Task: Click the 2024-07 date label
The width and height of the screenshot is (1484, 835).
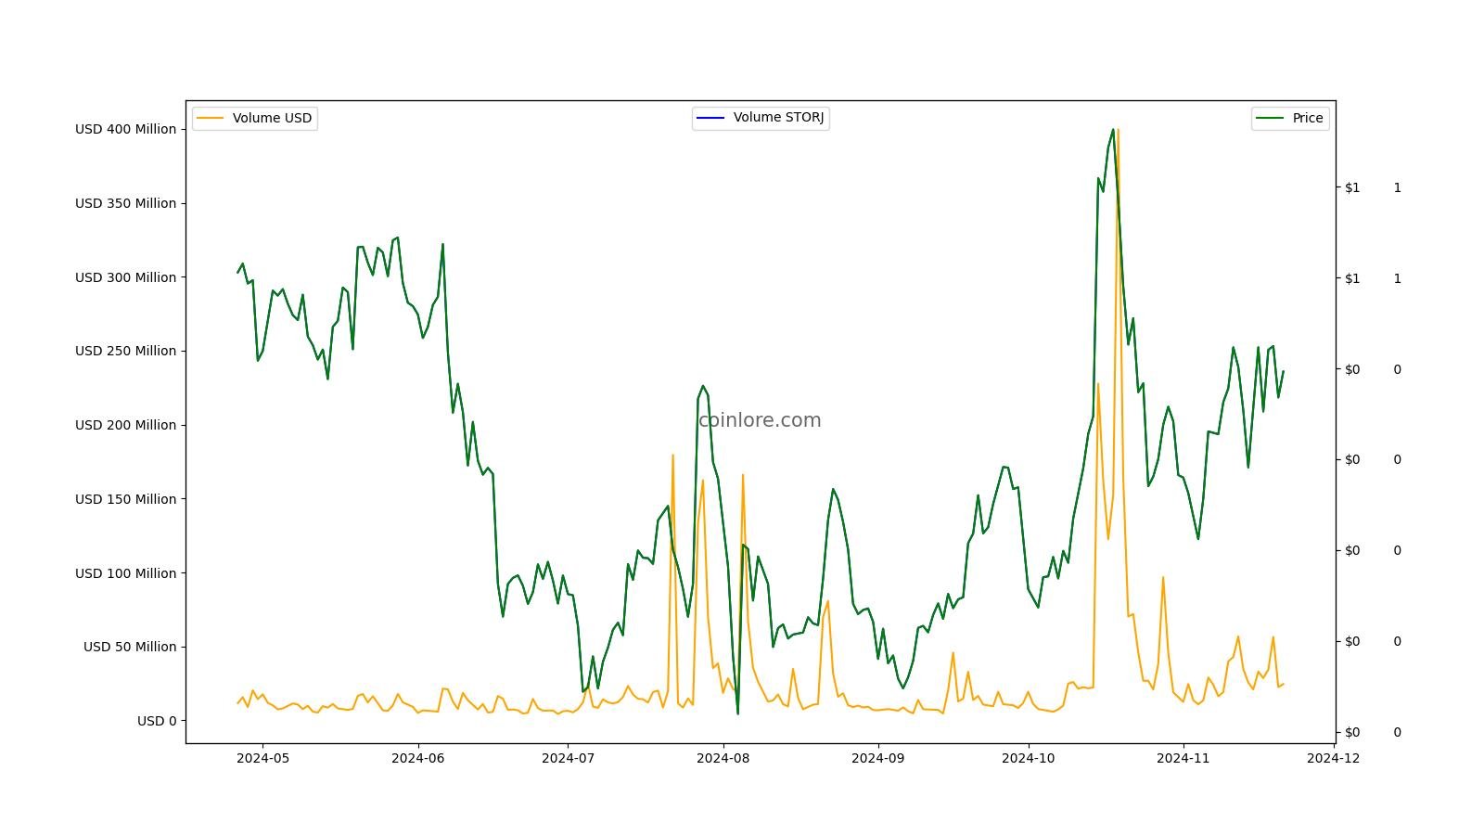Action: coord(568,758)
